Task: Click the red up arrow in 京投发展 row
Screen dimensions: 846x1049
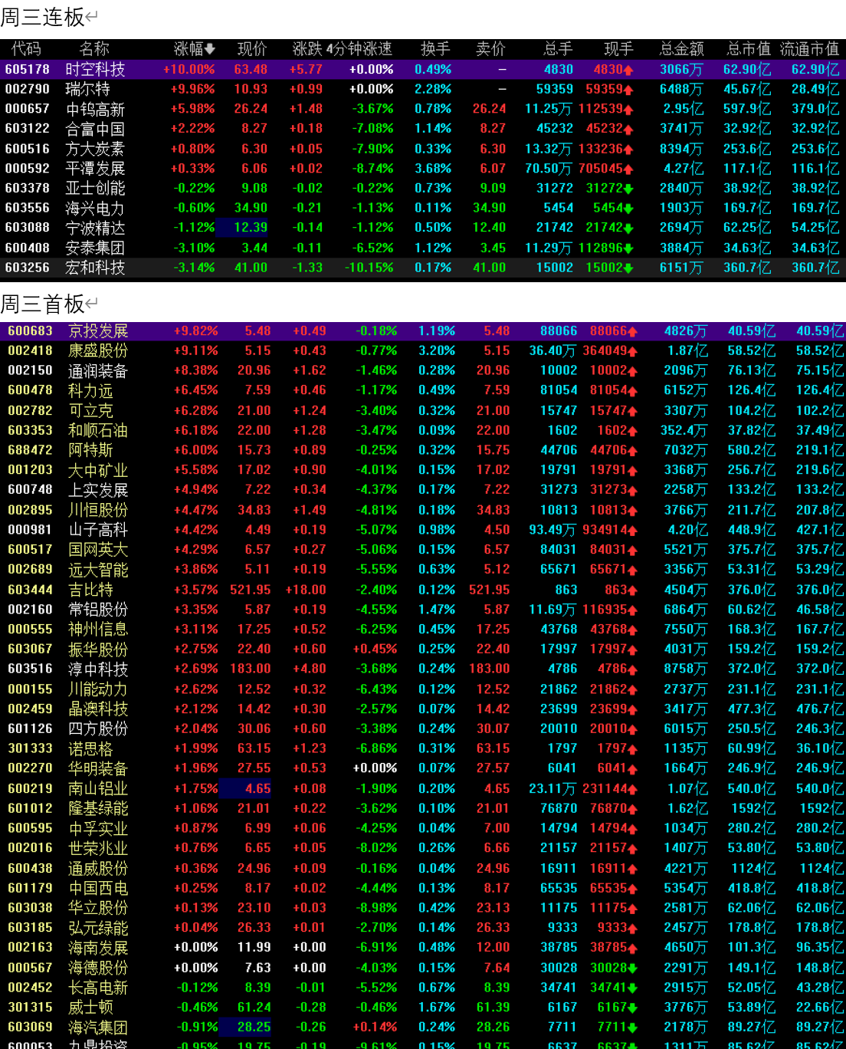Action: tap(632, 331)
